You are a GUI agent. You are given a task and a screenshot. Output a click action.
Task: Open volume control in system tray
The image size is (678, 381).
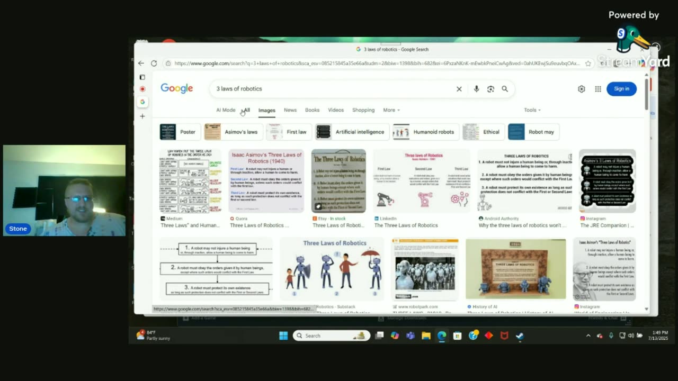[x=630, y=335]
